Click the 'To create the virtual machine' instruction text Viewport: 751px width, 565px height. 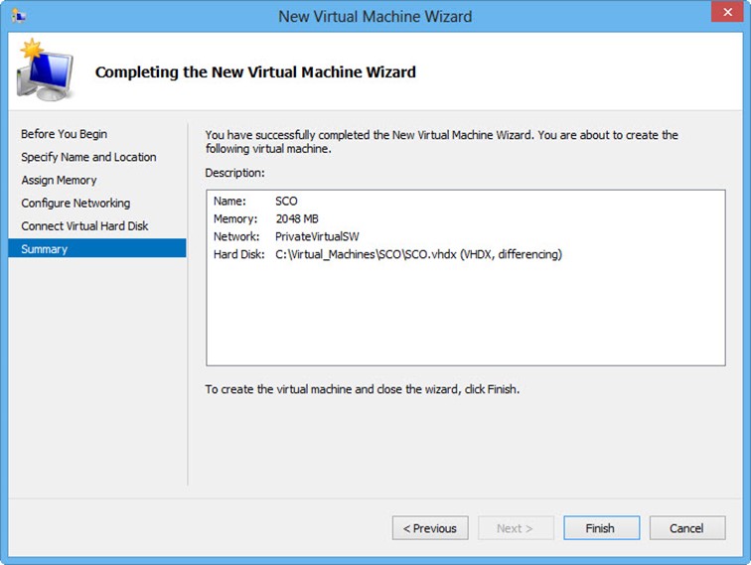(362, 389)
